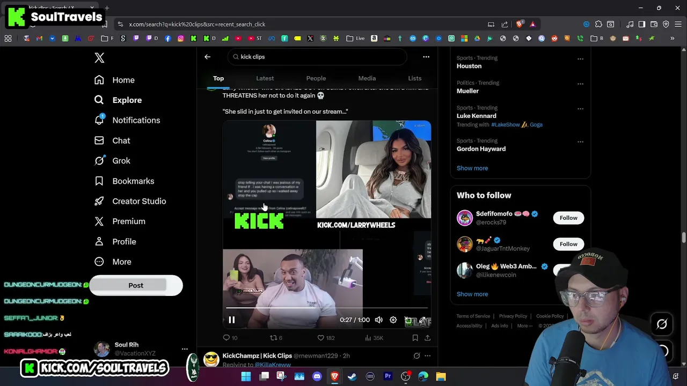Go back using the arrow beside search
Viewport: 687px width, 386px height.
pos(207,57)
